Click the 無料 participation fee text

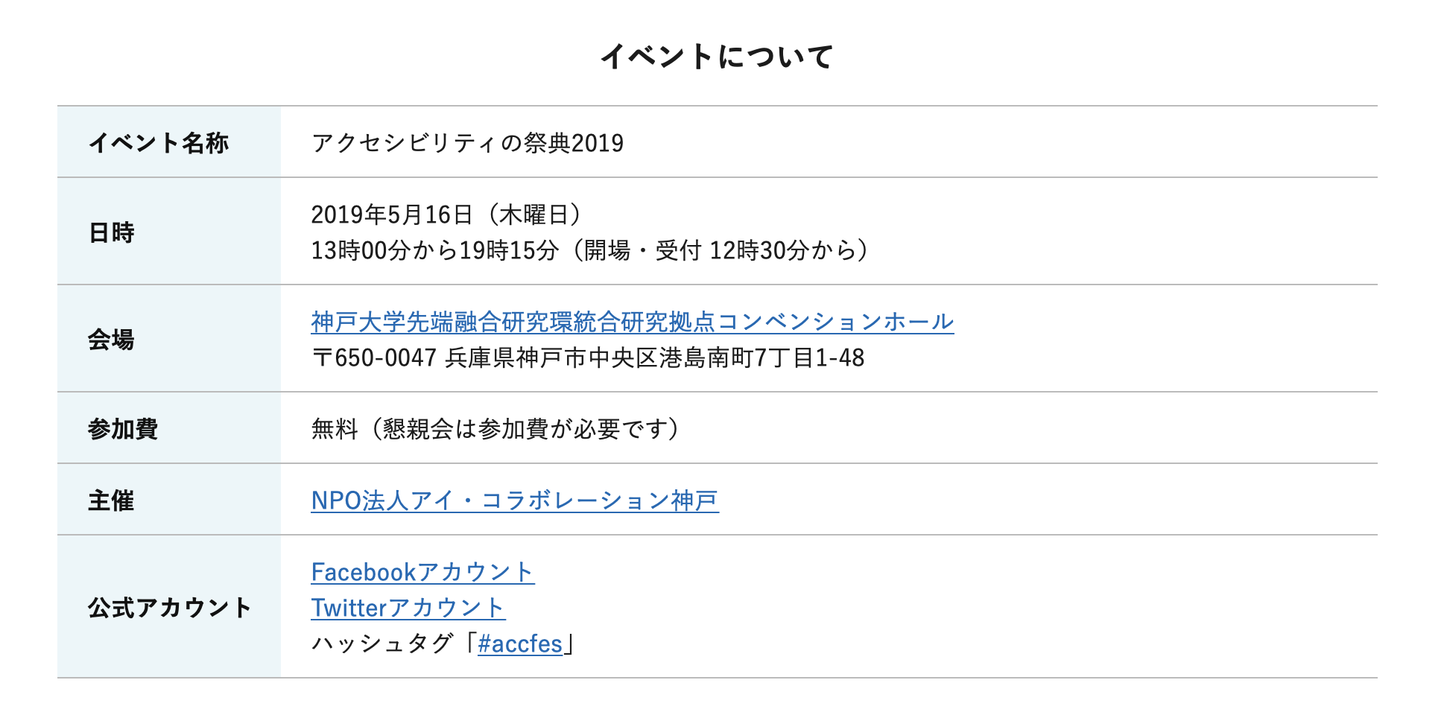point(335,429)
